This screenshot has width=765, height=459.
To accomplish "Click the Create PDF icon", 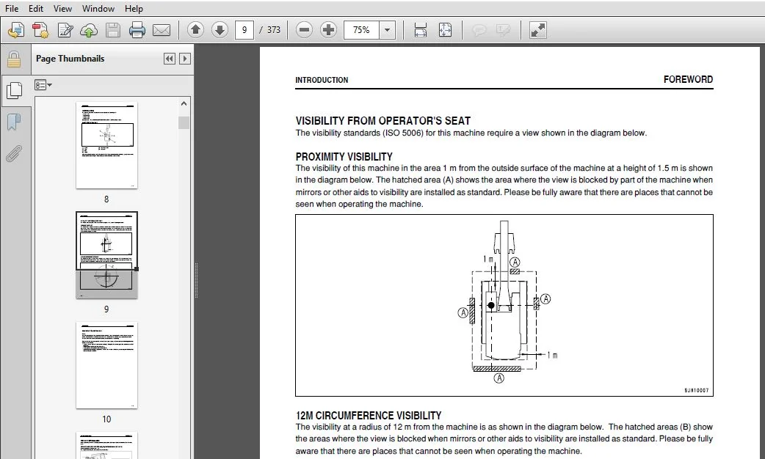I will (x=40, y=30).
